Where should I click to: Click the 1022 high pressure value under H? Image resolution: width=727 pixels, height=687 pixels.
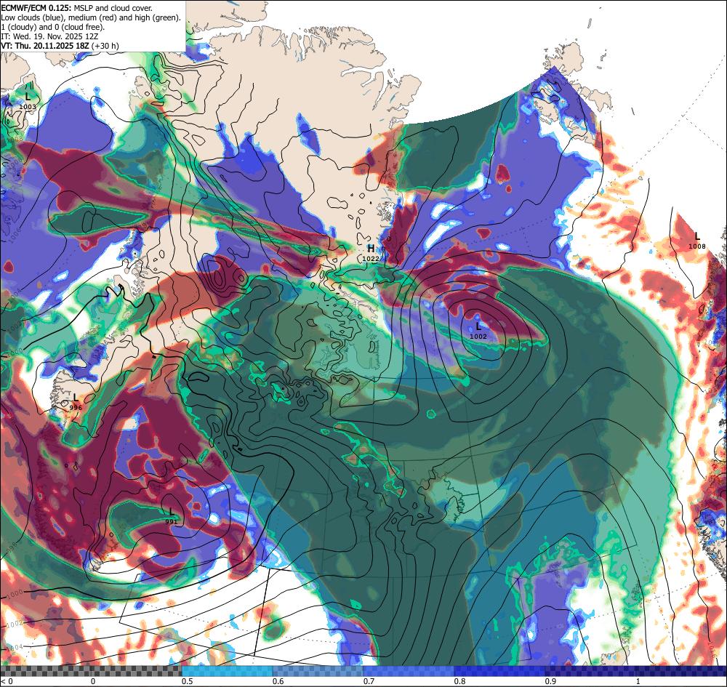[x=371, y=259]
